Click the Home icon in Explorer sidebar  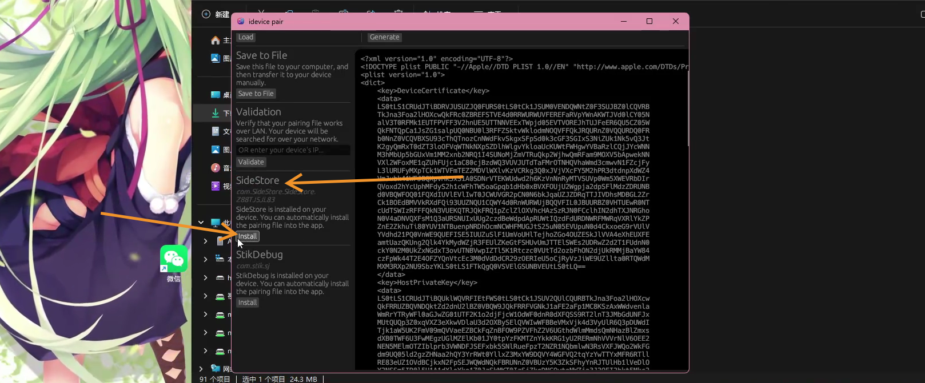coord(215,40)
